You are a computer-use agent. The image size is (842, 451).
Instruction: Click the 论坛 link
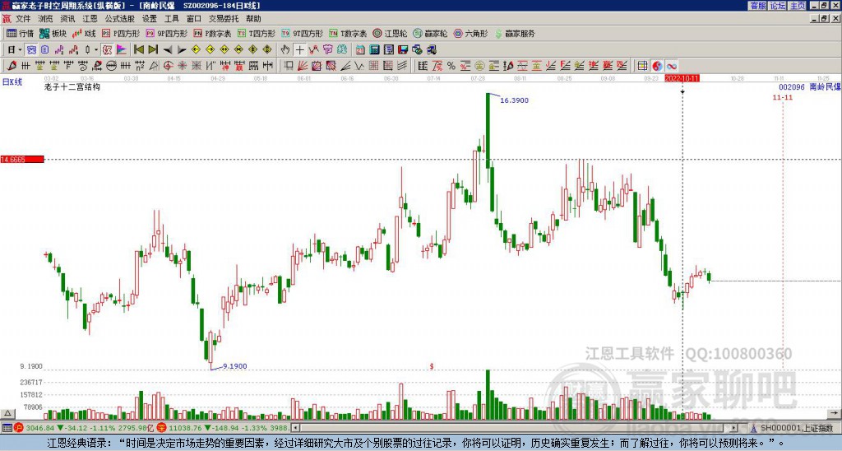[x=777, y=6]
